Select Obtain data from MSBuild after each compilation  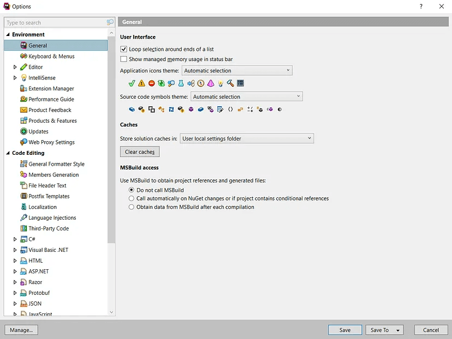coord(131,207)
